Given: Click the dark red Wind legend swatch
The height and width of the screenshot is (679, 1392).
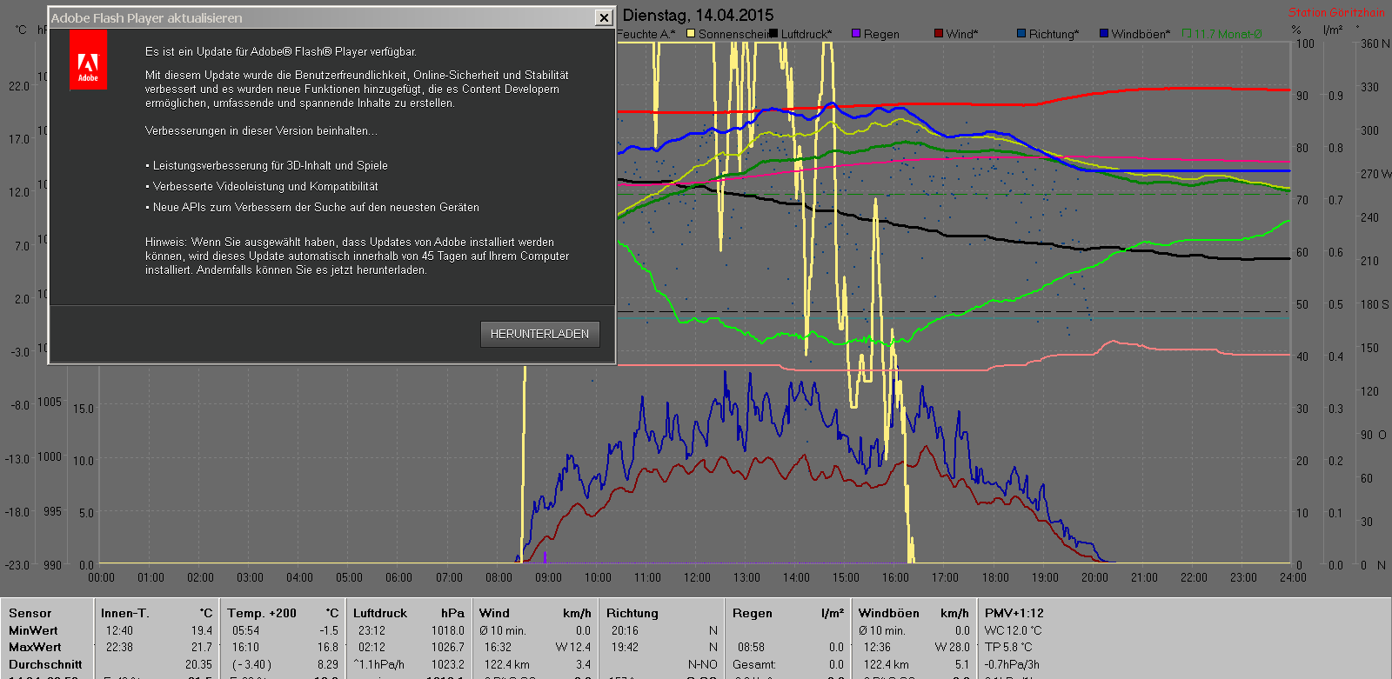Looking at the screenshot, I should coord(939,34).
